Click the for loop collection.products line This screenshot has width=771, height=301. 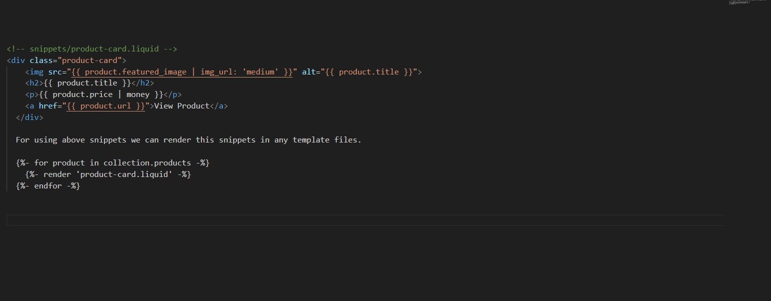point(112,163)
